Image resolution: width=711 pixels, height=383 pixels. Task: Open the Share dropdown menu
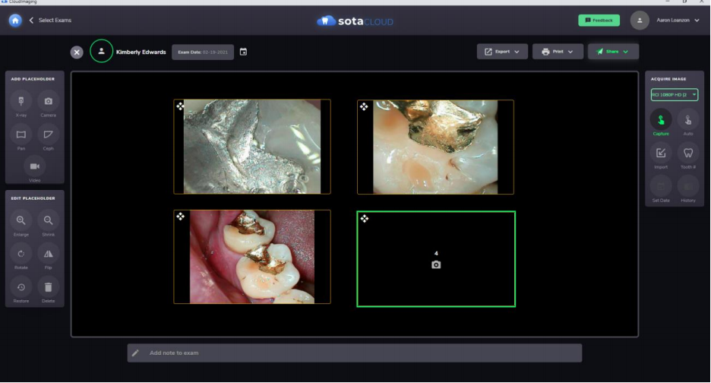[612, 52]
